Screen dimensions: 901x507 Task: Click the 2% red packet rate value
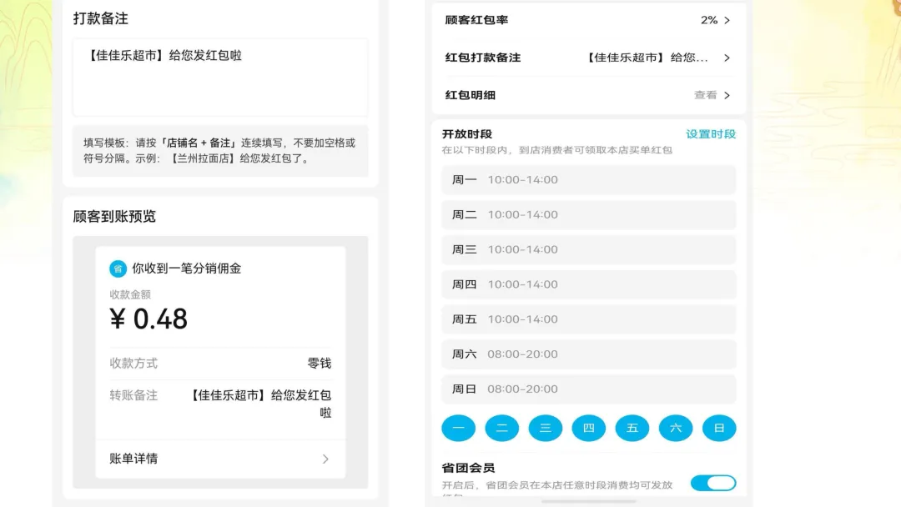click(709, 20)
